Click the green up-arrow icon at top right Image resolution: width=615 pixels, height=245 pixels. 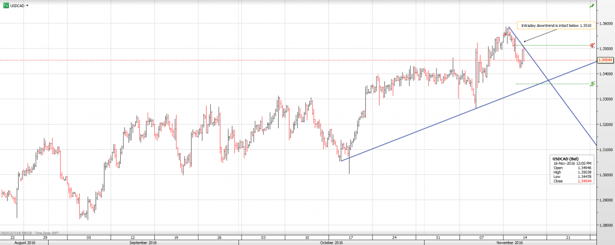point(592,5)
